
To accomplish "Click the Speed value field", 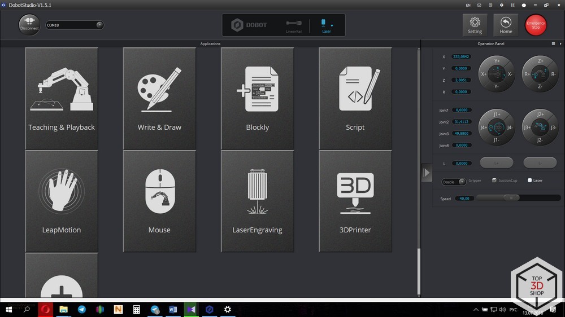I will [464, 199].
